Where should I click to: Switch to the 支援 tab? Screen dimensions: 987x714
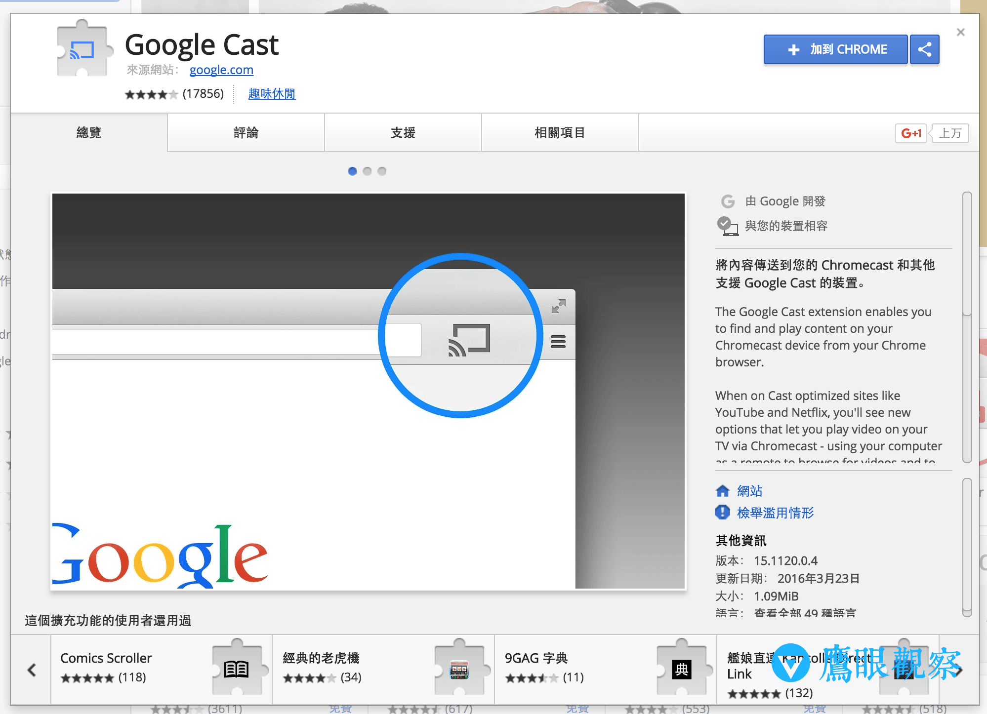(x=403, y=132)
